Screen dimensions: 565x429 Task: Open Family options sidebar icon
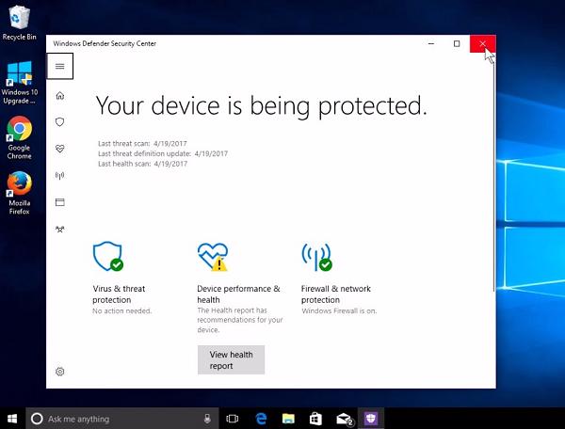60,229
